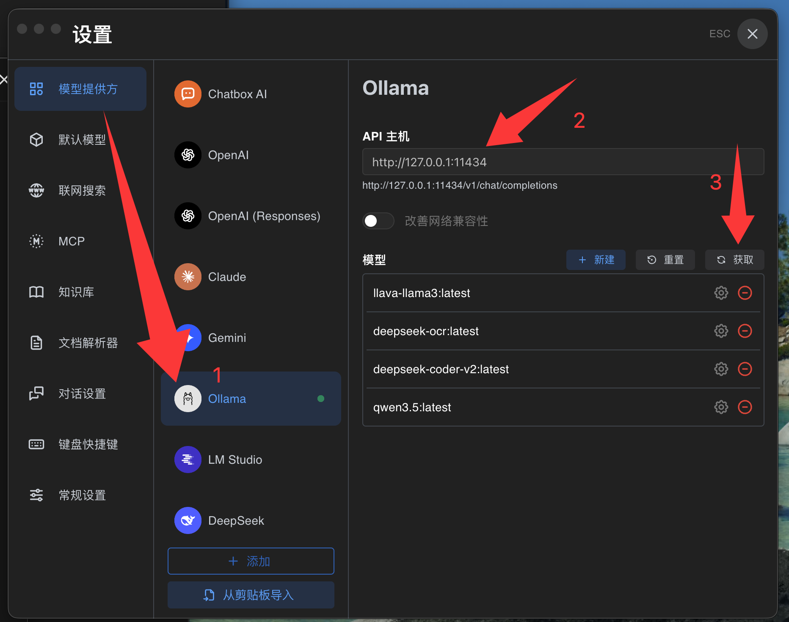Open the 知识库 settings section
The height and width of the screenshot is (622, 789).
(x=80, y=292)
